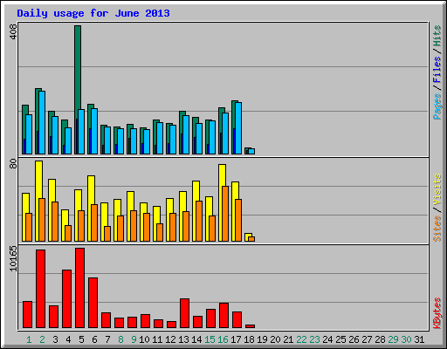This screenshot has height=349, width=447.
Task: Click the Pages legend label
Action: coord(437,106)
